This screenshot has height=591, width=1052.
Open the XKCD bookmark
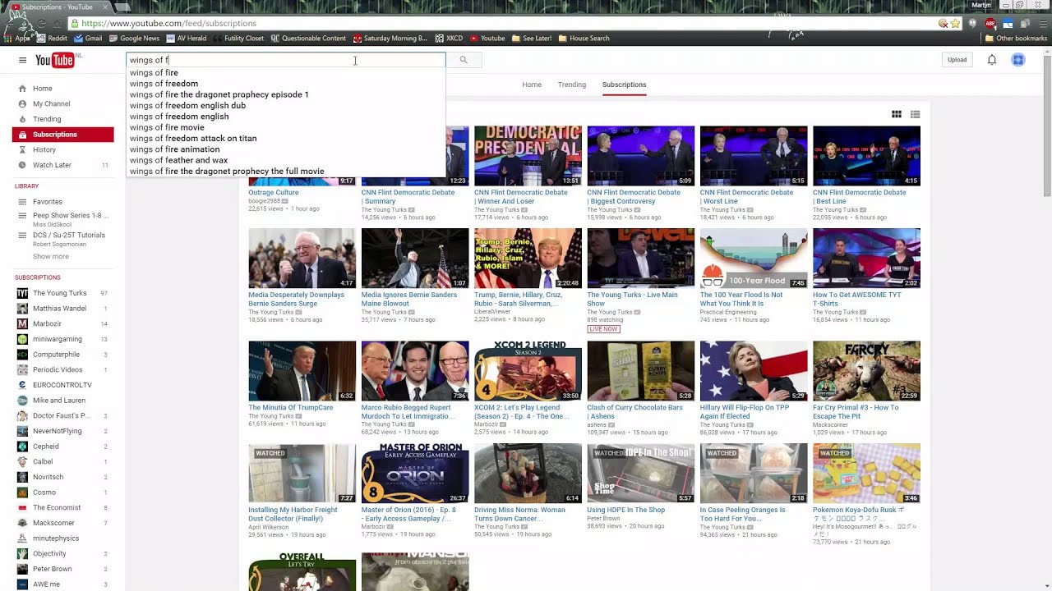tap(449, 38)
